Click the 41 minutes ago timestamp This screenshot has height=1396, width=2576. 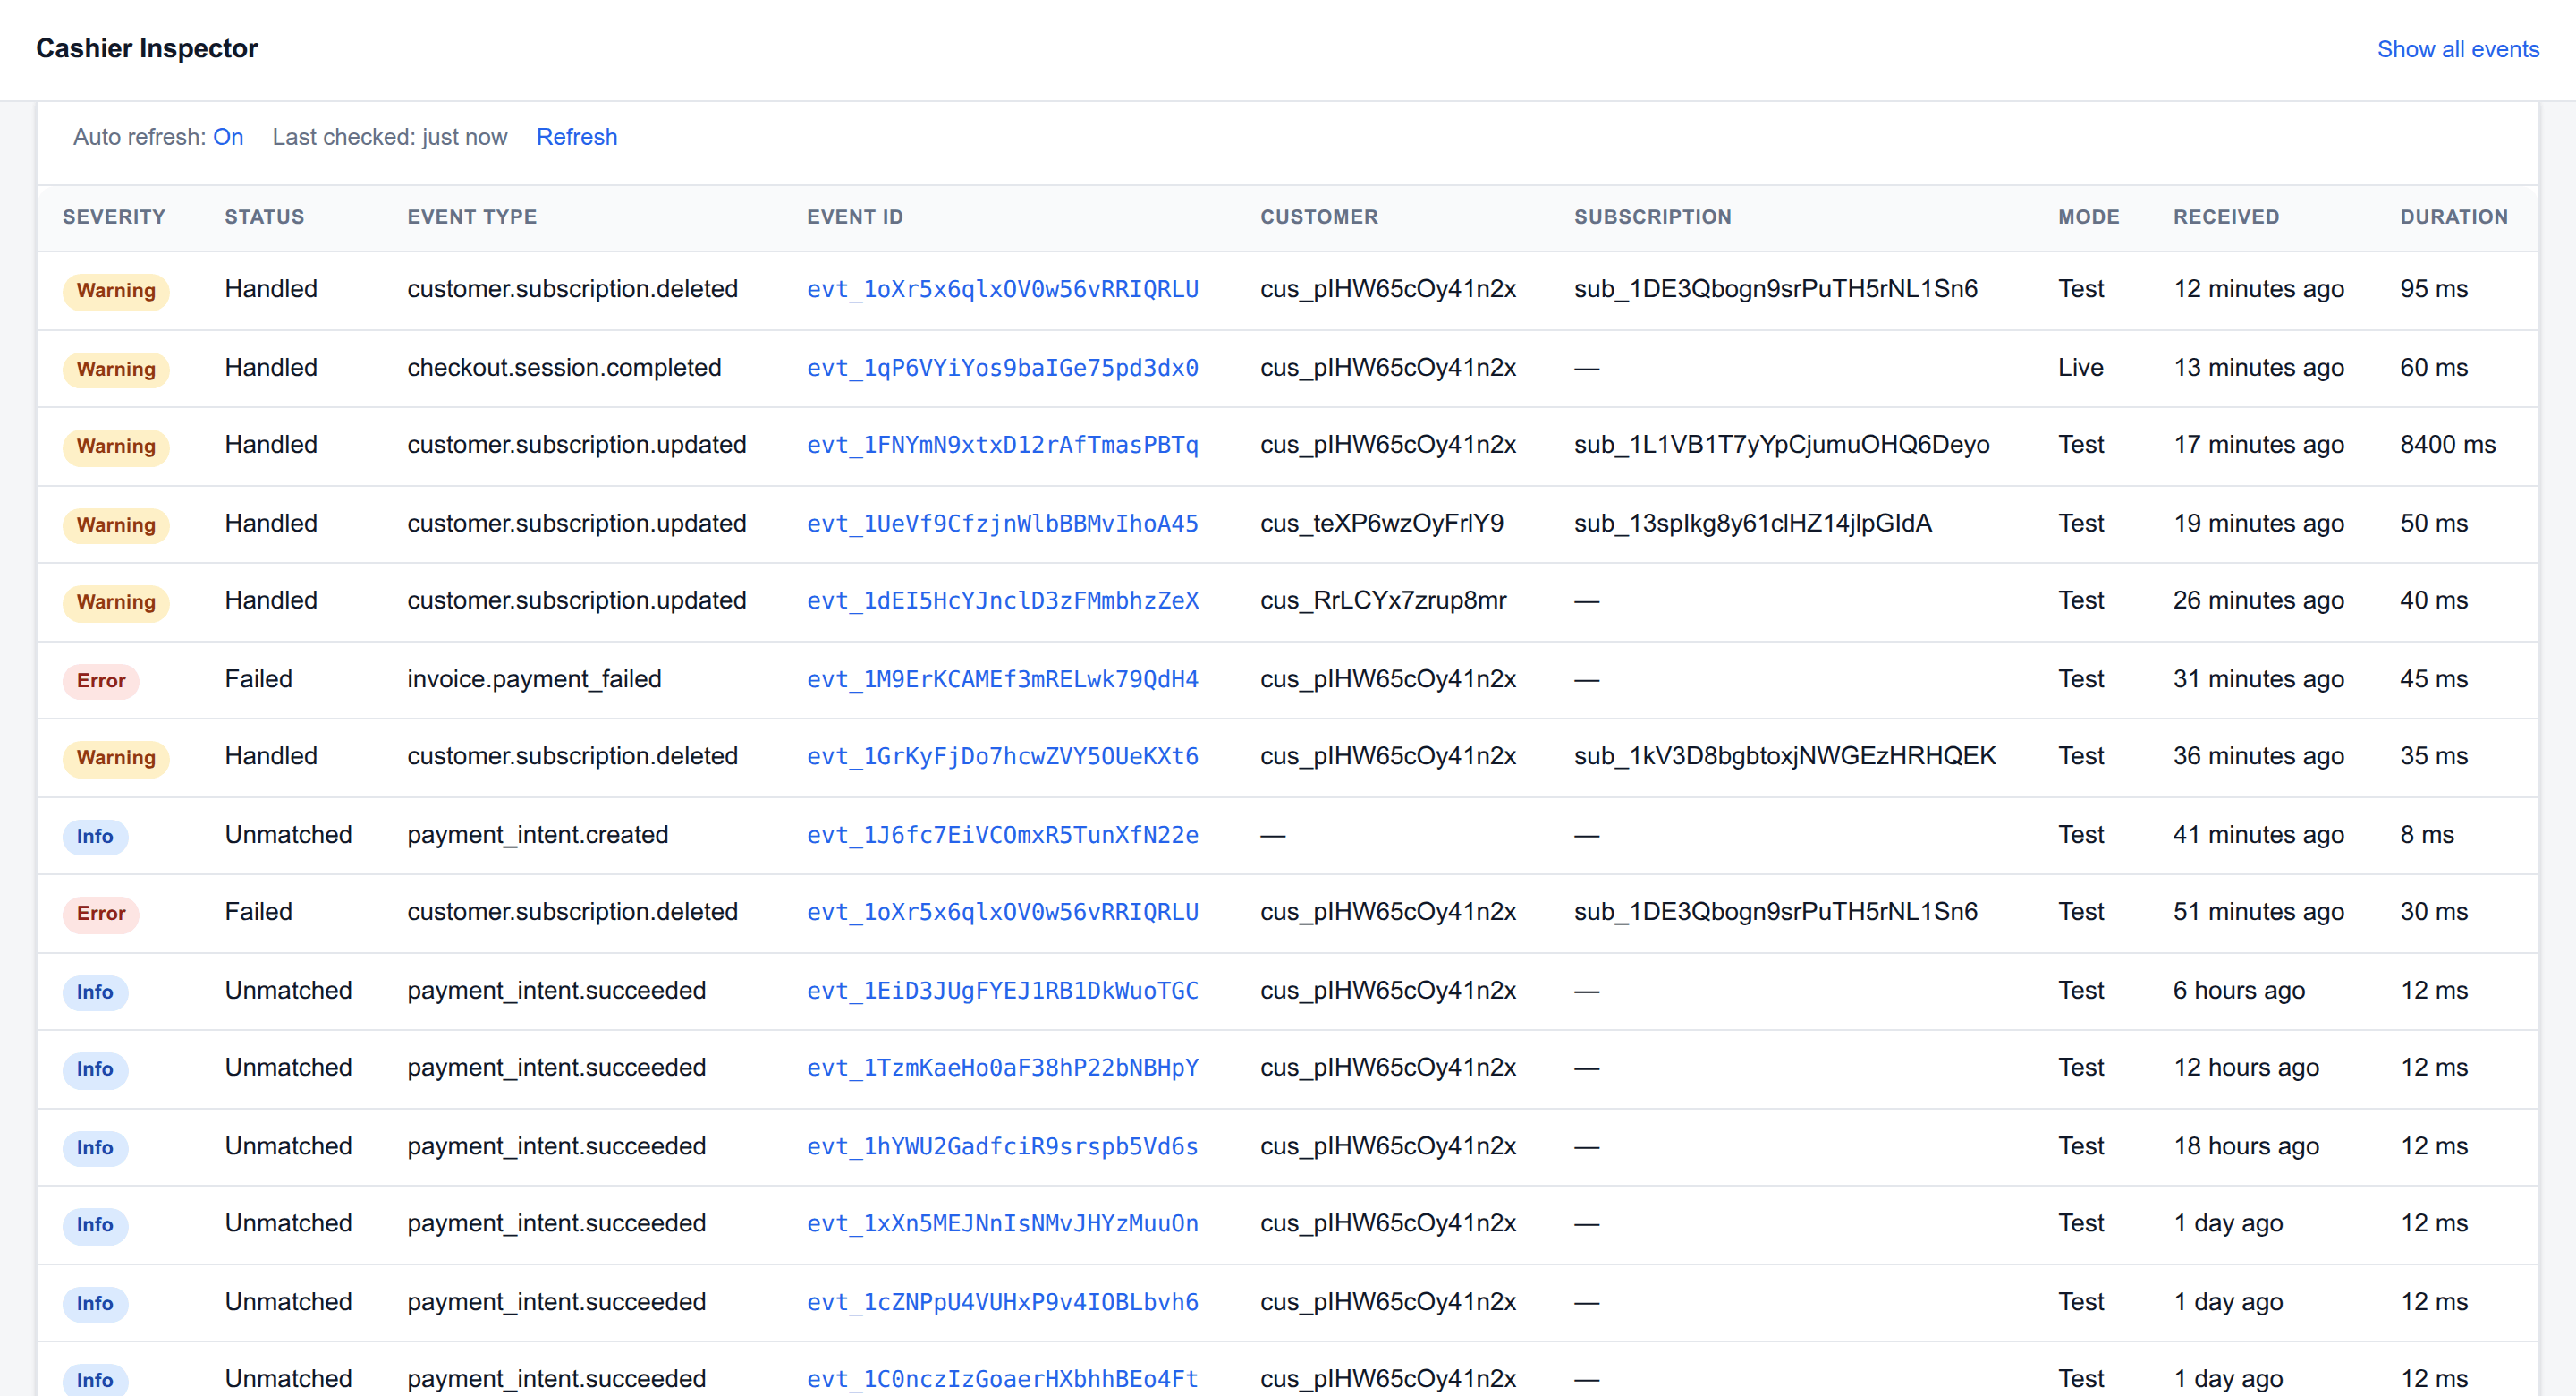[x=2258, y=836]
